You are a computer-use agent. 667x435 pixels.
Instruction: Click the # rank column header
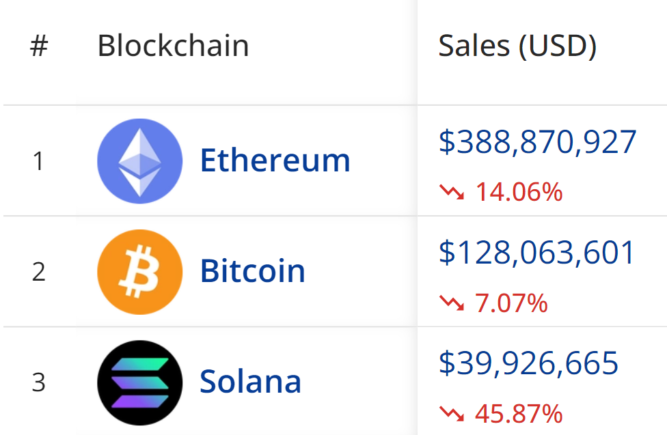[39, 46]
